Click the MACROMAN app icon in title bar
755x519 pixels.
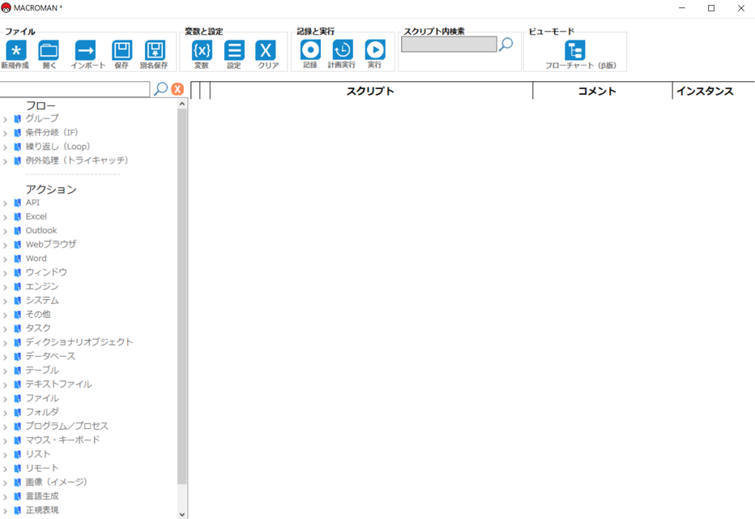tap(6, 8)
